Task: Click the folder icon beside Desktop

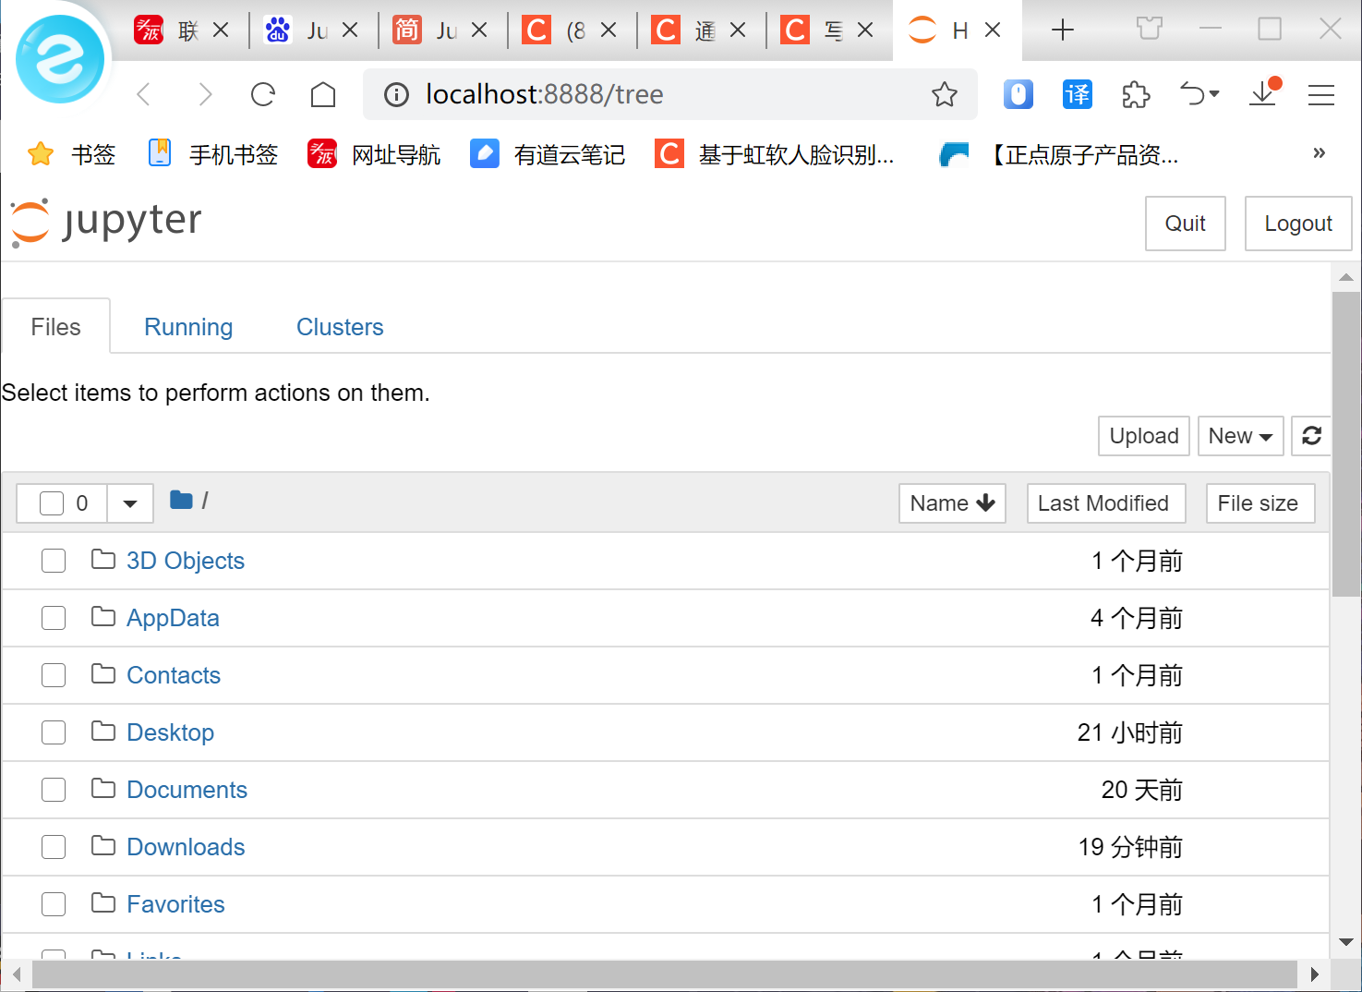Action: (102, 732)
